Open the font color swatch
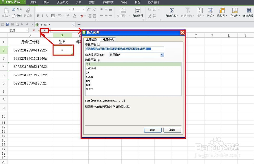The image size is (254, 164). tap(75, 16)
